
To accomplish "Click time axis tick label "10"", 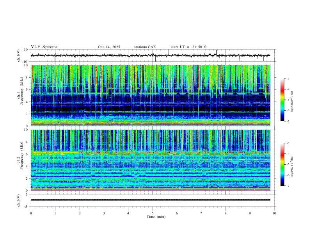I will [274, 213].
